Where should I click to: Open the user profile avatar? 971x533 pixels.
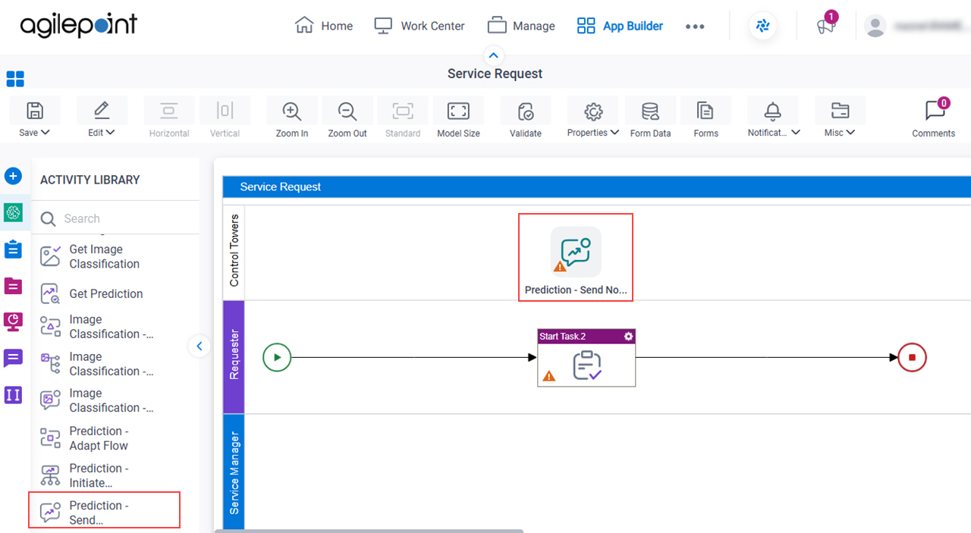pos(875,27)
